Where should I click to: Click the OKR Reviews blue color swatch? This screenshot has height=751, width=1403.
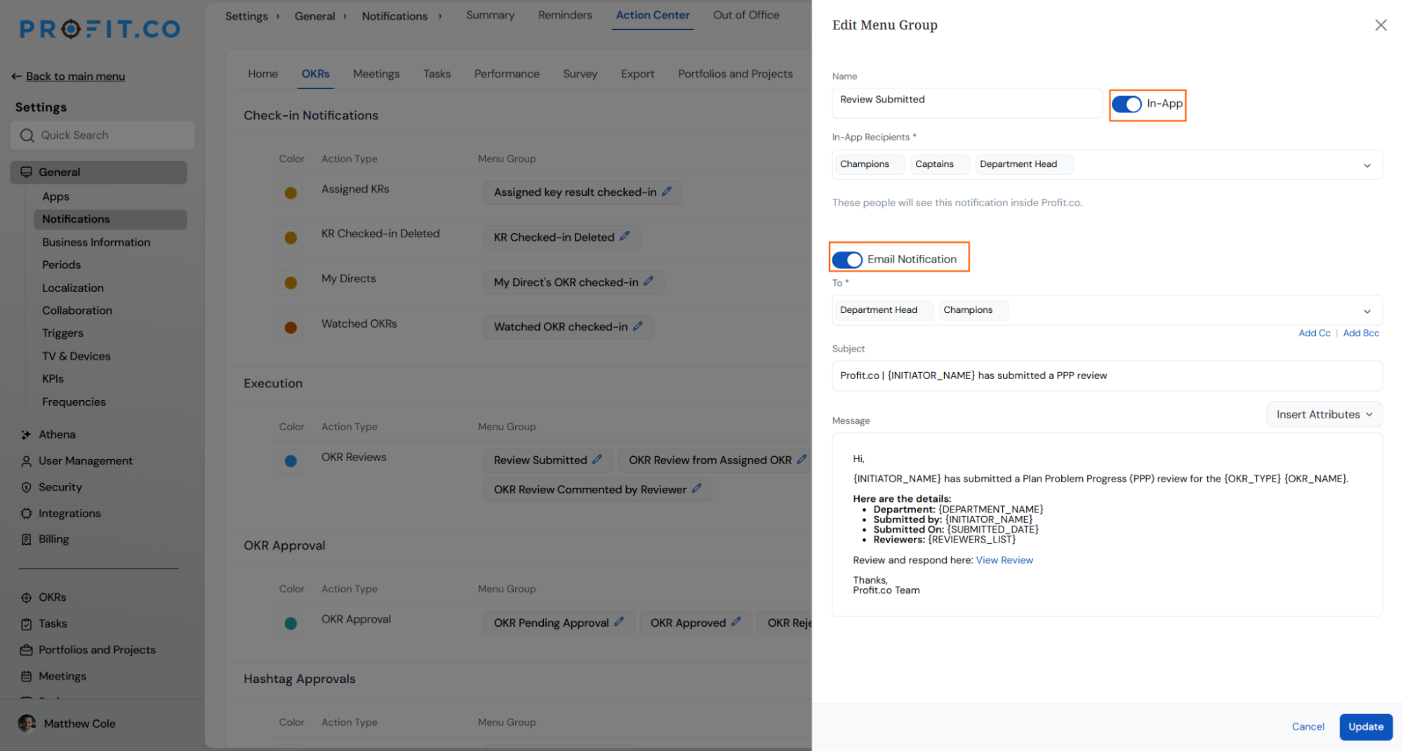pos(291,461)
